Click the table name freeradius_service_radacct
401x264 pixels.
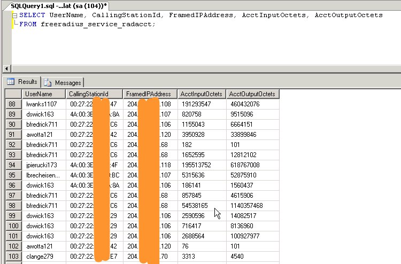96,24
